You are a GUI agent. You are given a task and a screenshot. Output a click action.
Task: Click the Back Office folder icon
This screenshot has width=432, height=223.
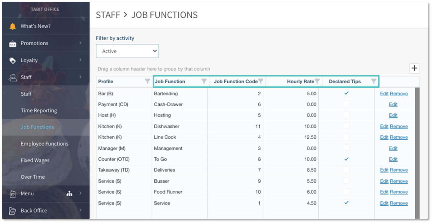(13, 211)
